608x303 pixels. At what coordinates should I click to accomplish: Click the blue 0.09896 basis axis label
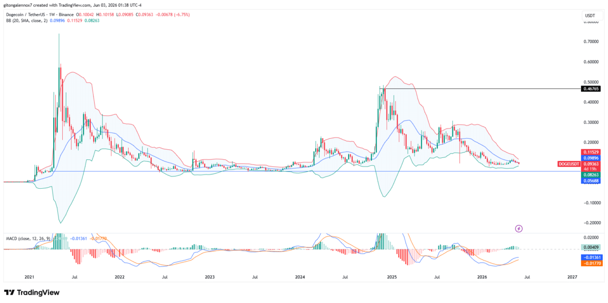591,158
